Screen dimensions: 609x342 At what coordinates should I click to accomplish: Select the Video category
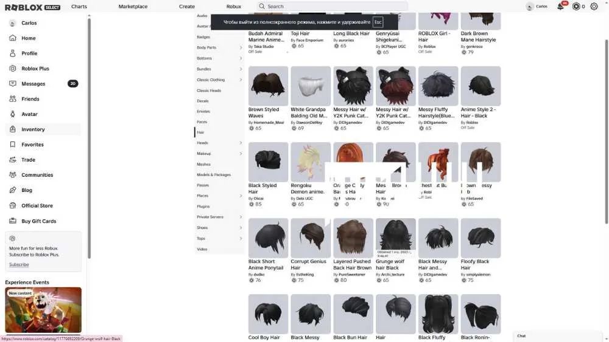click(202, 249)
